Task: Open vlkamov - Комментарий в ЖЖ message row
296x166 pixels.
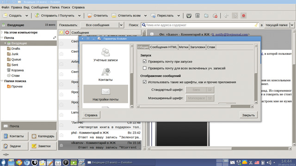Action: pos(100,145)
